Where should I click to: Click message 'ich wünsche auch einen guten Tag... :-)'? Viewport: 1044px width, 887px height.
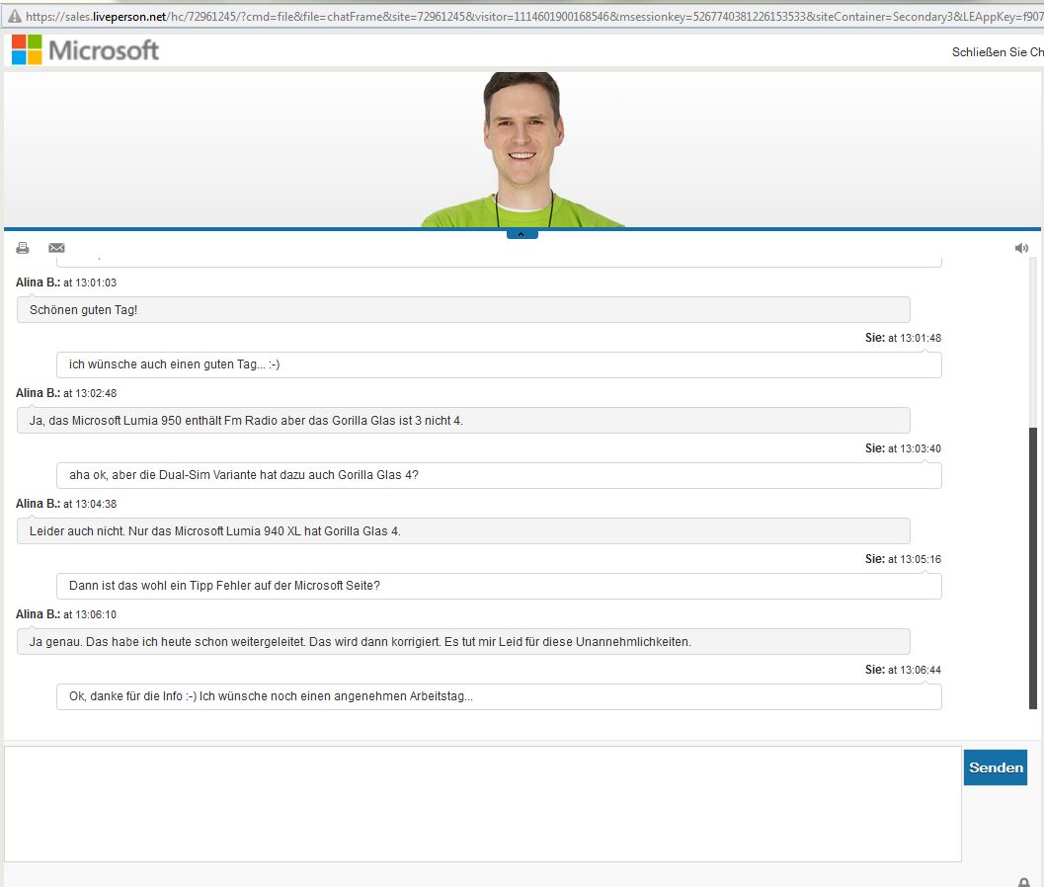pyautogui.click(x=499, y=364)
